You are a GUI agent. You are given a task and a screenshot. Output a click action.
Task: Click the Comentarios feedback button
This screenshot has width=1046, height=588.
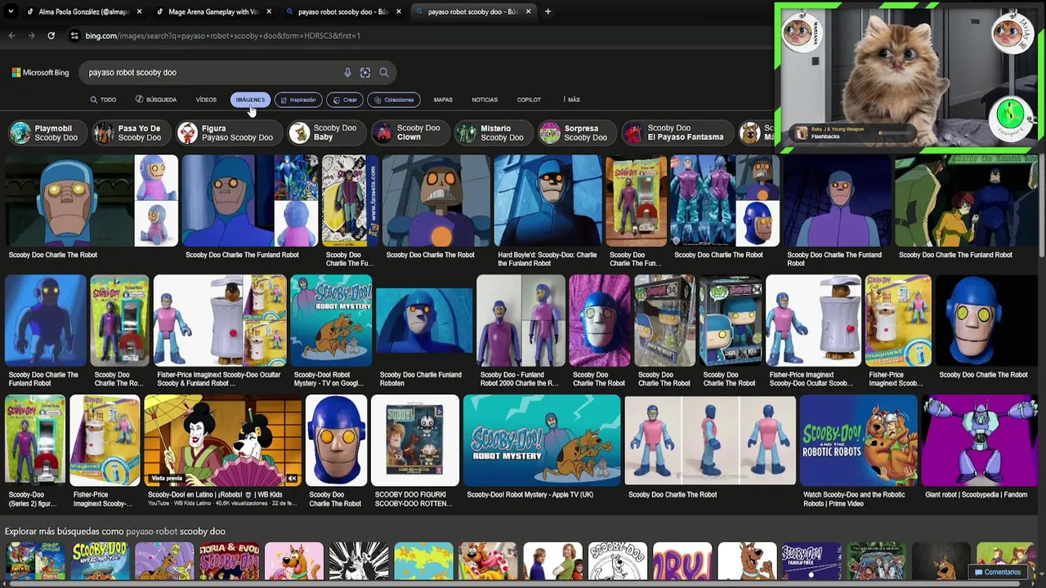pyautogui.click(x=996, y=572)
